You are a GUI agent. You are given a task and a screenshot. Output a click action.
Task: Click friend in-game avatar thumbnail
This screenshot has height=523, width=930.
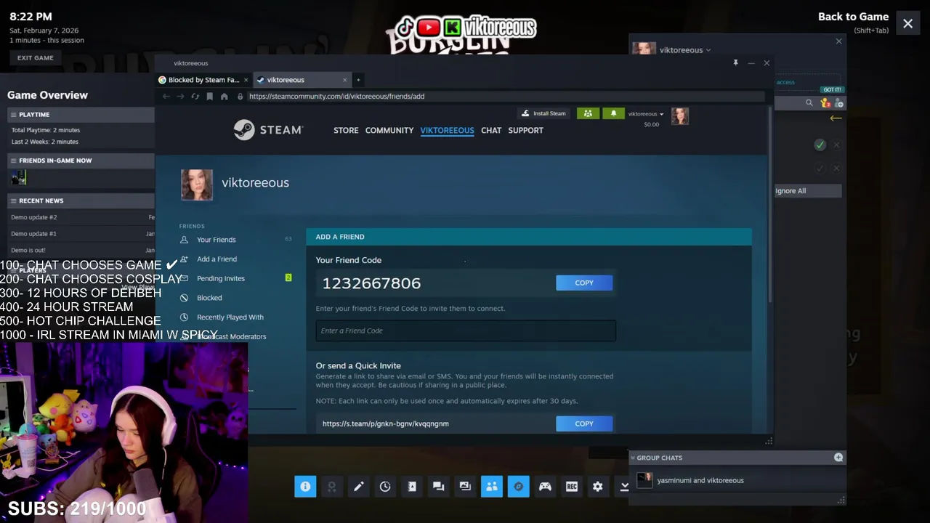(19, 177)
